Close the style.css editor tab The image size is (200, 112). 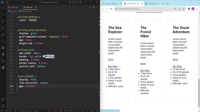[x=36, y=7]
